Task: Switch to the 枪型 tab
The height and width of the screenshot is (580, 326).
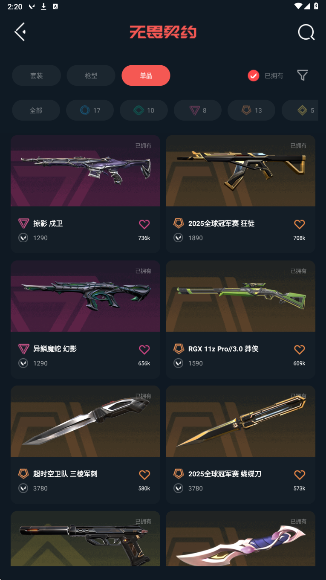Action: pyautogui.click(x=91, y=75)
